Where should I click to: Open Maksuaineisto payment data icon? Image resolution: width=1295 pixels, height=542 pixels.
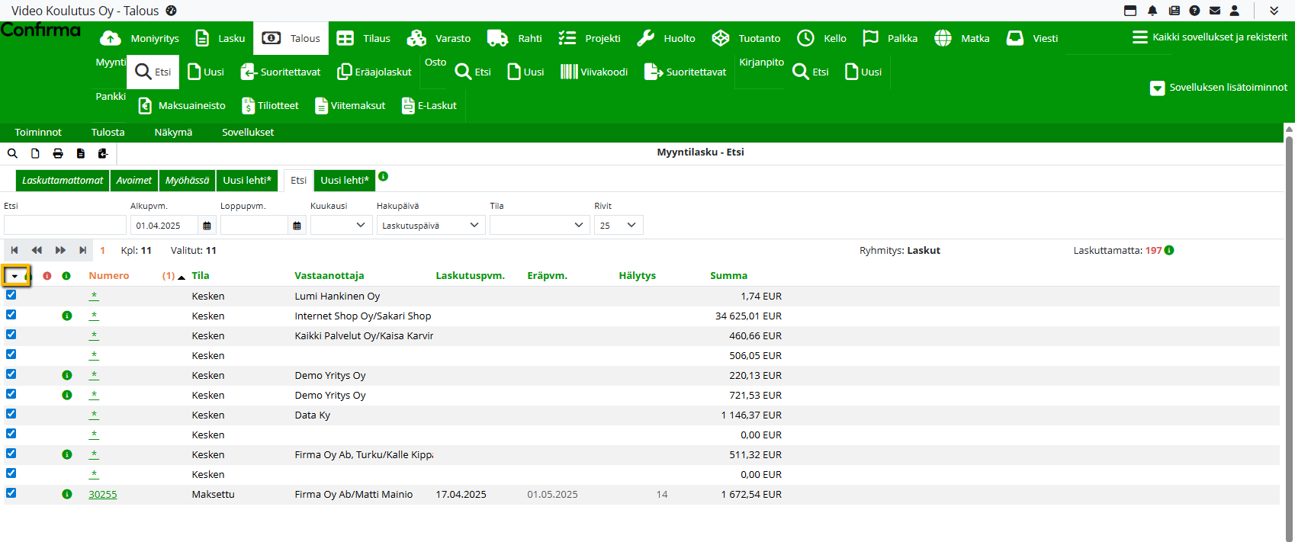tap(145, 106)
